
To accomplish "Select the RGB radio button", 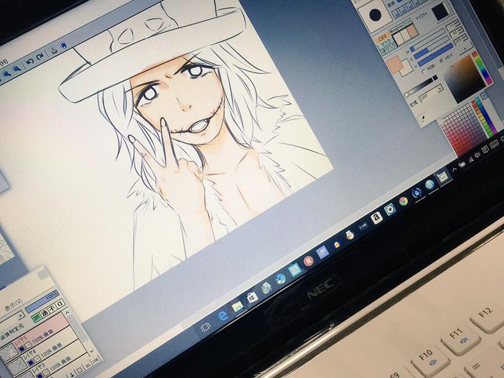I will coord(423,72).
